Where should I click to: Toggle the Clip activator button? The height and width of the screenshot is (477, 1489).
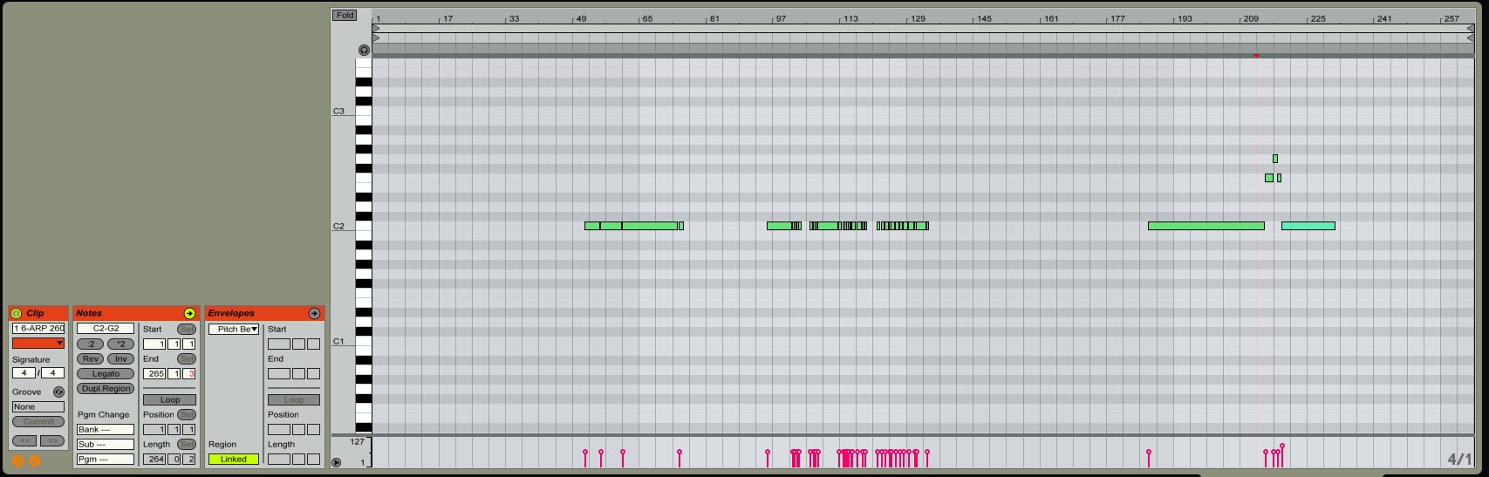coord(17,313)
